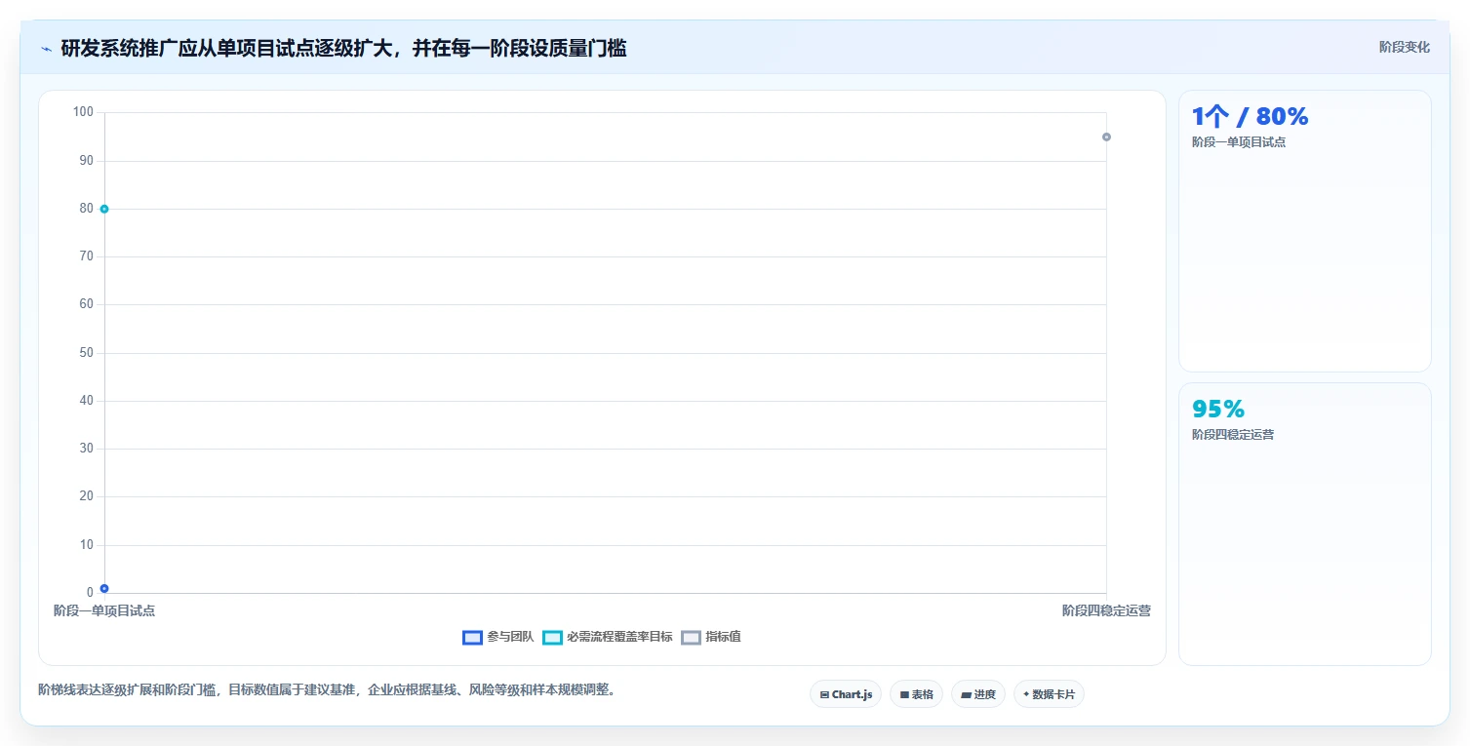Click the lightning icon beside the title

(x=46, y=49)
